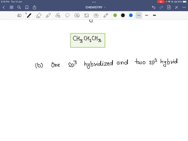
Task: Select the Image insert tool
Action: [87, 16]
